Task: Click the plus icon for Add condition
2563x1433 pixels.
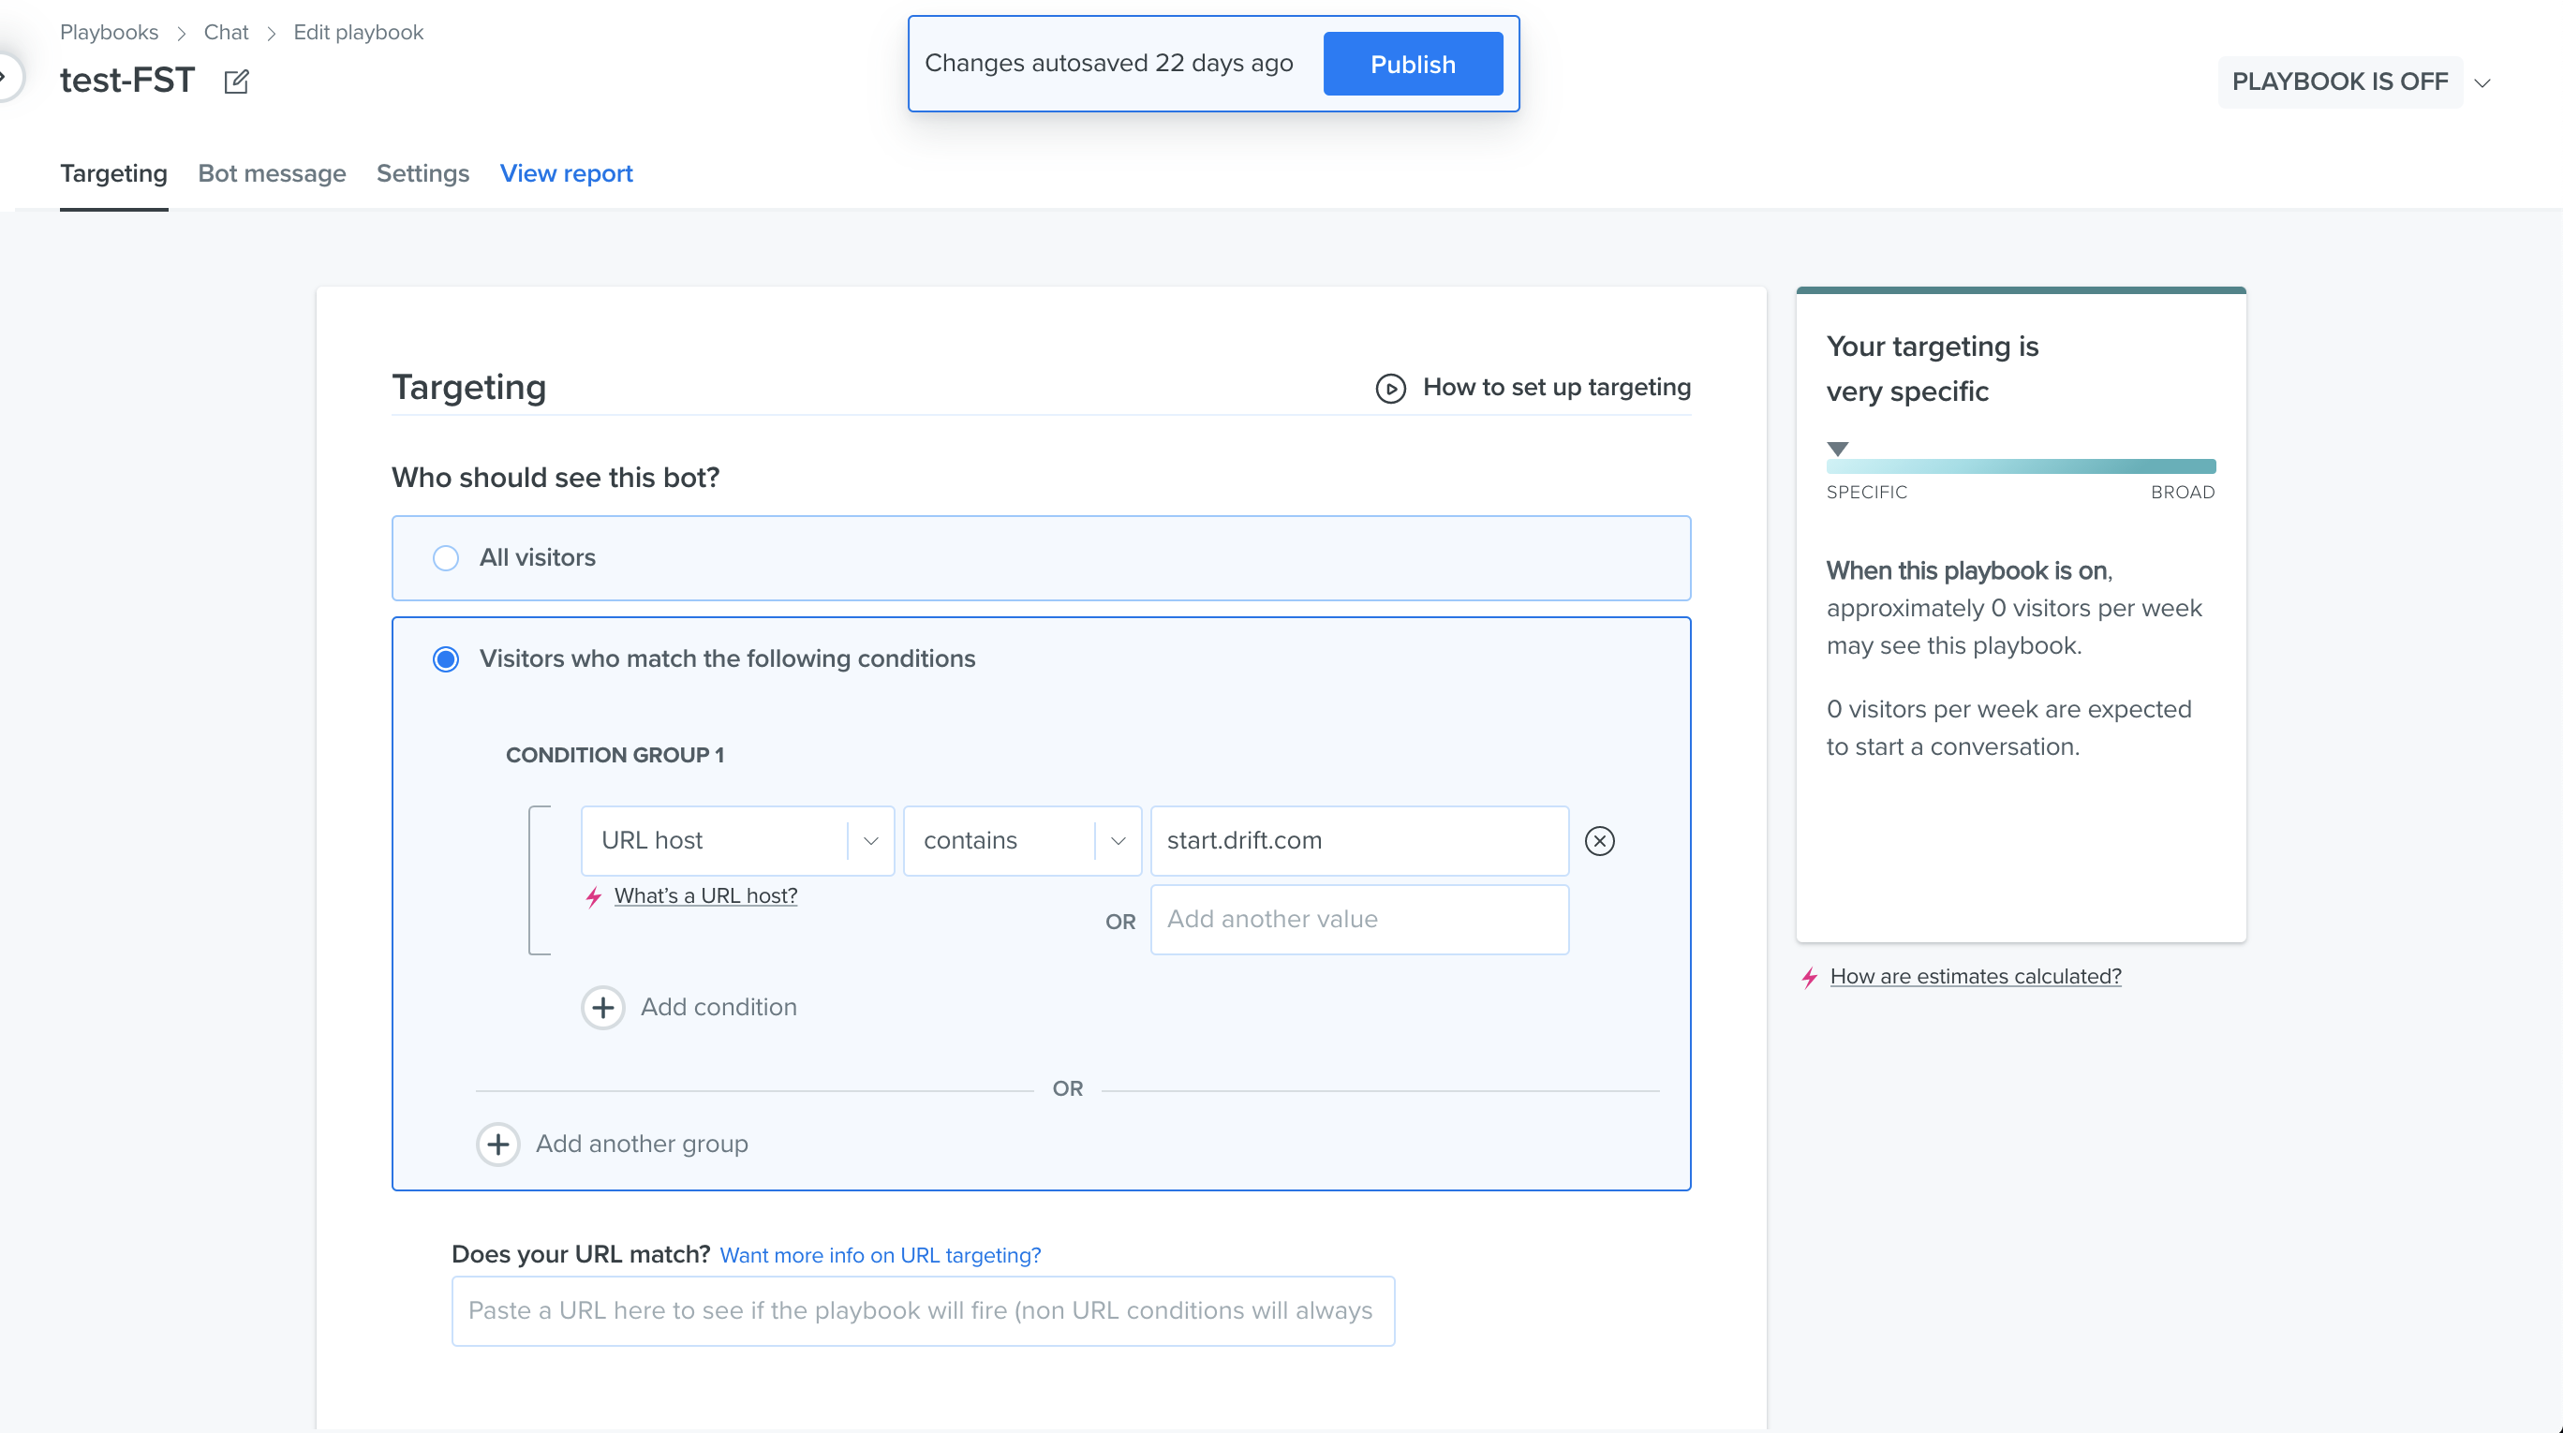Action: (x=603, y=1008)
